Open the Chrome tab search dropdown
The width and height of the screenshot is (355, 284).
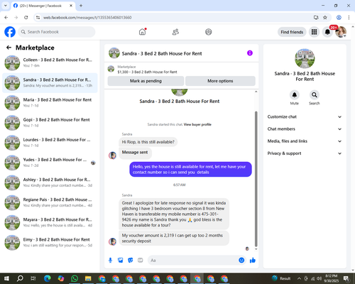[6, 6]
